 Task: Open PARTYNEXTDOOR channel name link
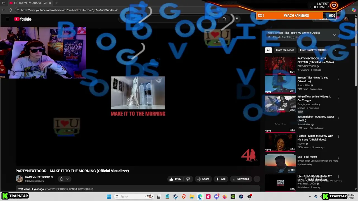coord(37,177)
